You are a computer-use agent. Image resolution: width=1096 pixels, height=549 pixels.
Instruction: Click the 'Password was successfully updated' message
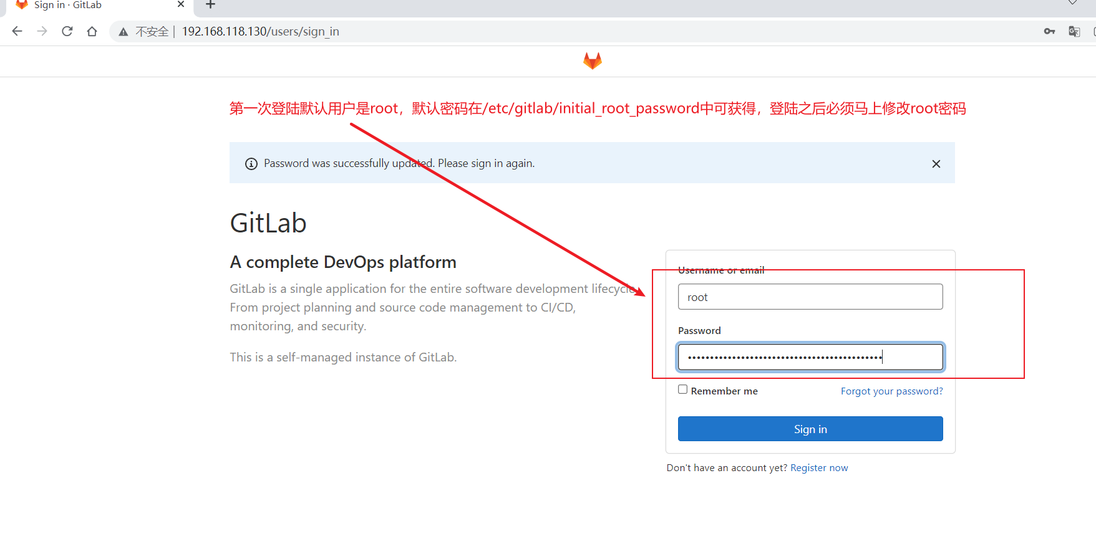coord(399,163)
